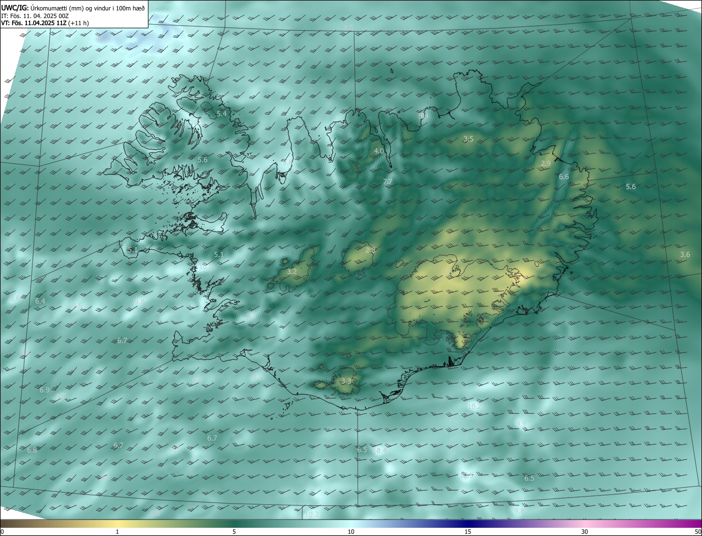Click the title 'Úrkomumætti (mm) og vindur i 100m hæð'

click(x=88, y=8)
